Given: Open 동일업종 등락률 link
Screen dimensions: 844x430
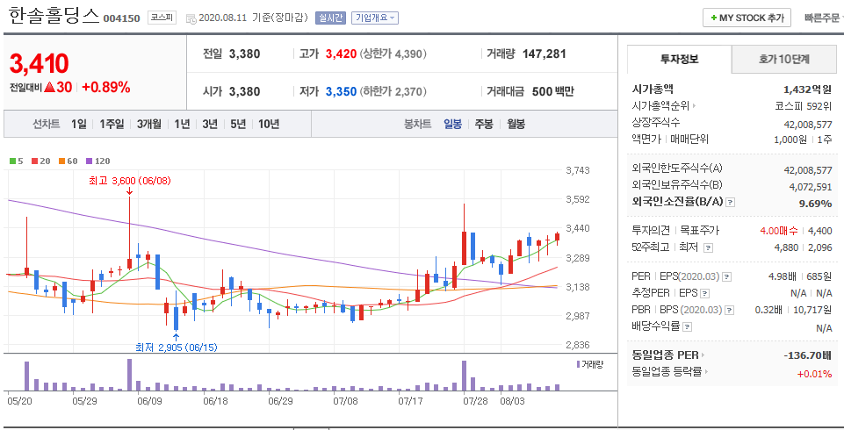Looking at the screenshot, I should coord(670,372).
